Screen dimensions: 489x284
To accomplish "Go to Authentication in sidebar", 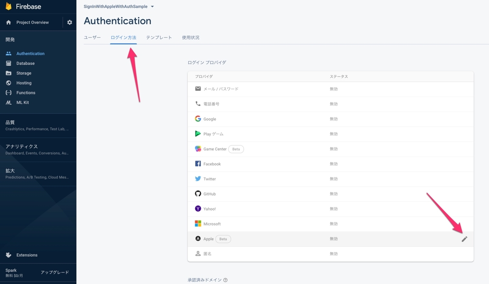I will point(31,53).
